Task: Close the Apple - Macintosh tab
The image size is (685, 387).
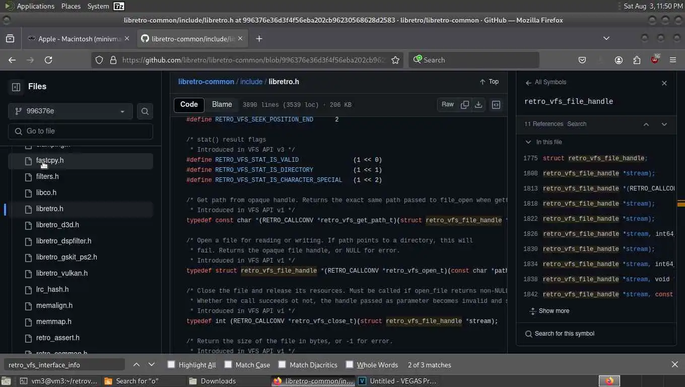Action: coord(127,38)
